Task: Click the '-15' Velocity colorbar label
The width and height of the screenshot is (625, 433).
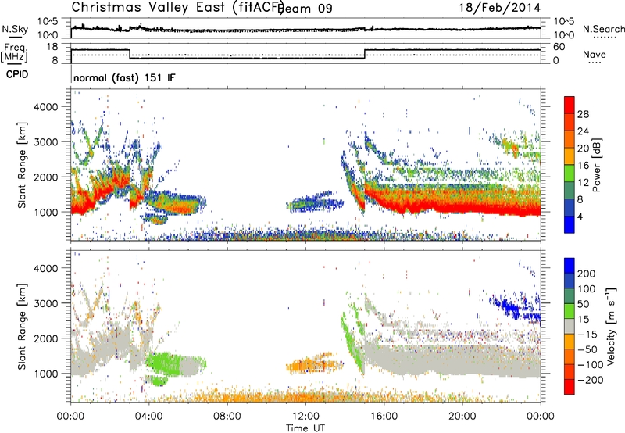Action: pos(587,335)
